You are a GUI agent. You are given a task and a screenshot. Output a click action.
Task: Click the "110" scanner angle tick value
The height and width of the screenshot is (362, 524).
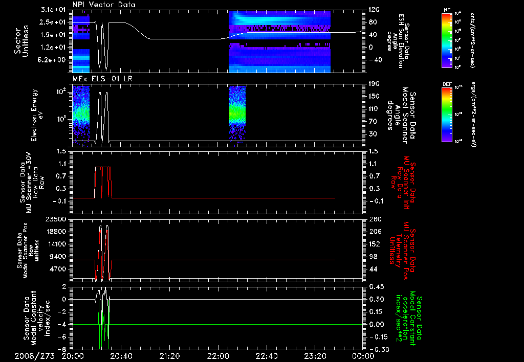(x=374, y=109)
